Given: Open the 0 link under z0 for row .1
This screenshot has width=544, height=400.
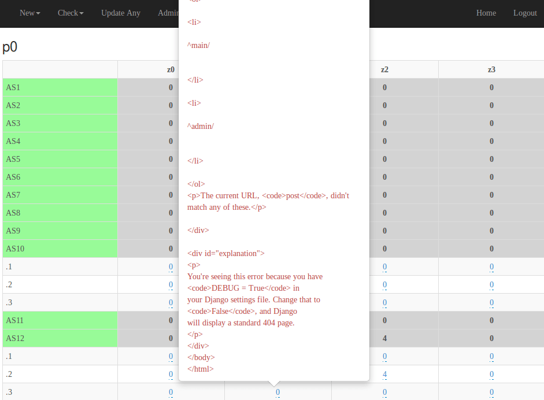Looking at the screenshot, I should coord(171,267).
